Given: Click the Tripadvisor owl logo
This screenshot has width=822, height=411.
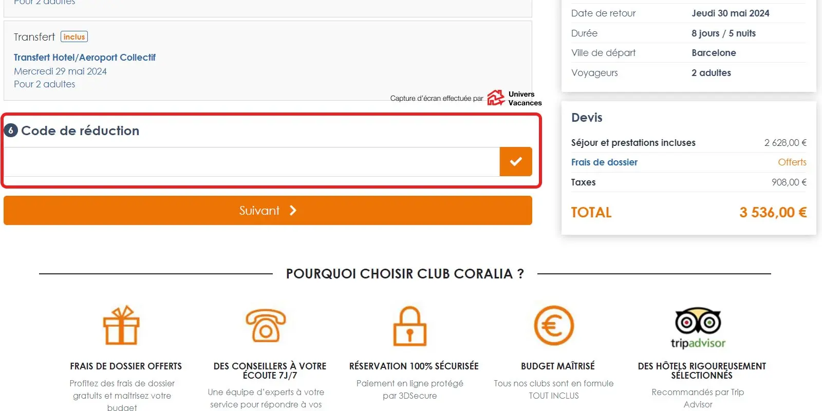Looking at the screenshot, I should [698, 323].
